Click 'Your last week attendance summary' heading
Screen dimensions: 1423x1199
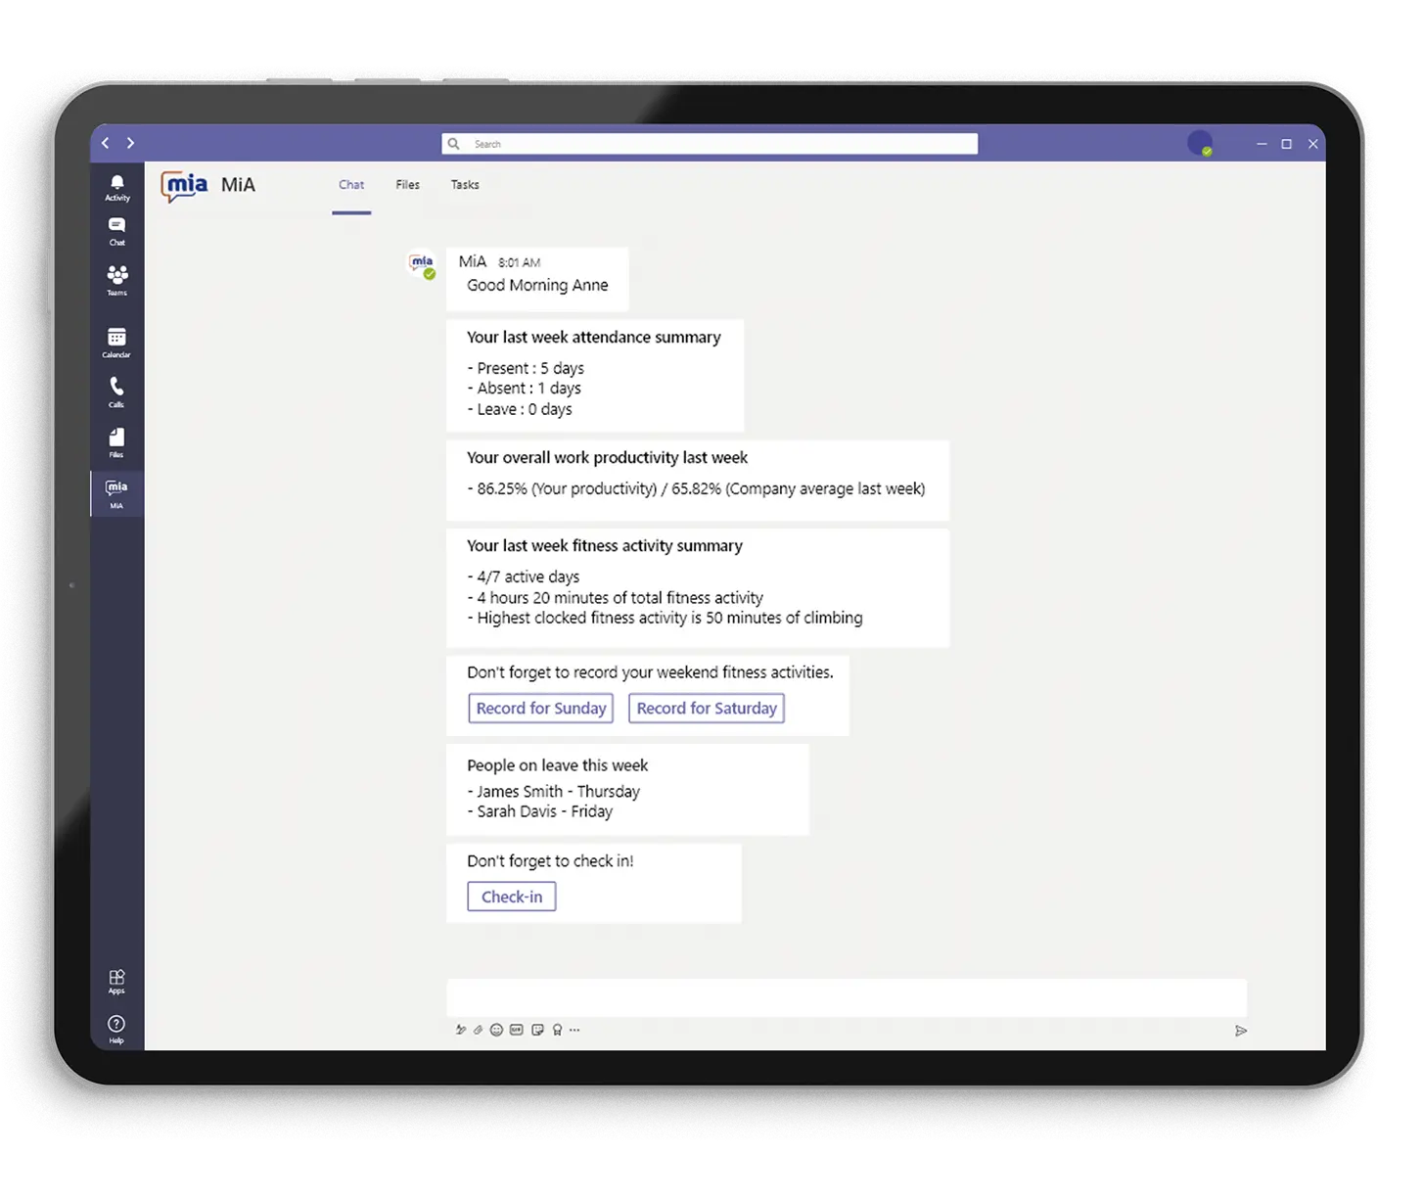click(593, 337)
